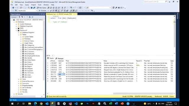The width and height of the screenshot is (189, 106).
Task: Click the Refresh icon in Object Explorer toolbar
Action: [x=30, y=17]
